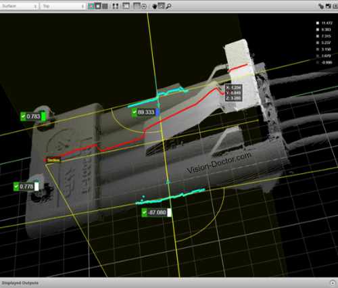Expand the Displayed Outputs panel arrow

click(333, 283)
